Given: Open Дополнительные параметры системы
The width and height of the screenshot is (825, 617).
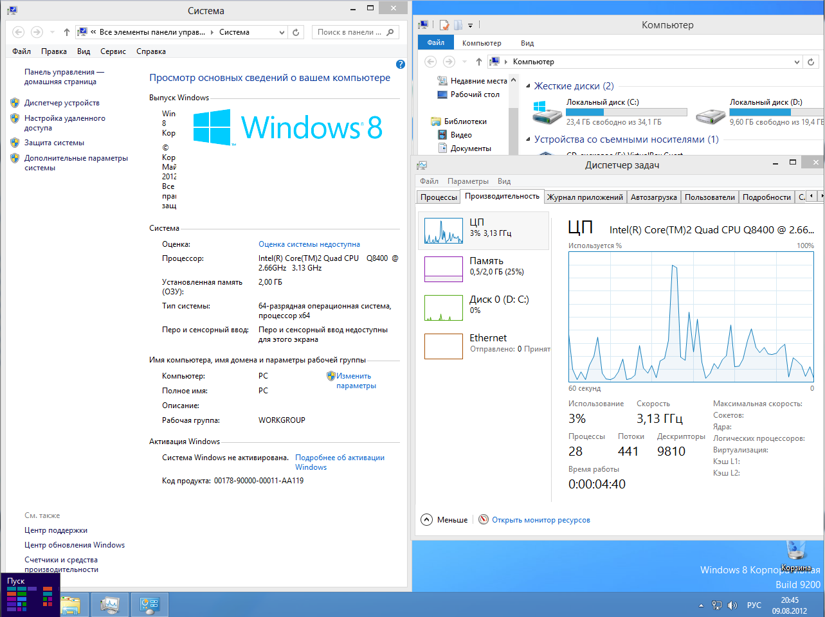Looking at the screenshot, I should (76, 163).
